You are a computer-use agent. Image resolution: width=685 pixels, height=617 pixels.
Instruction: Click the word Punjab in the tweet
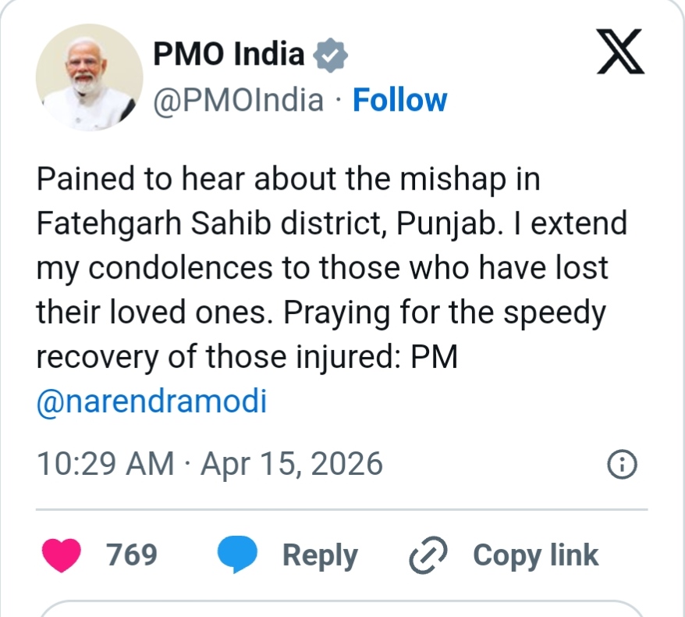(x=440, y=223)
